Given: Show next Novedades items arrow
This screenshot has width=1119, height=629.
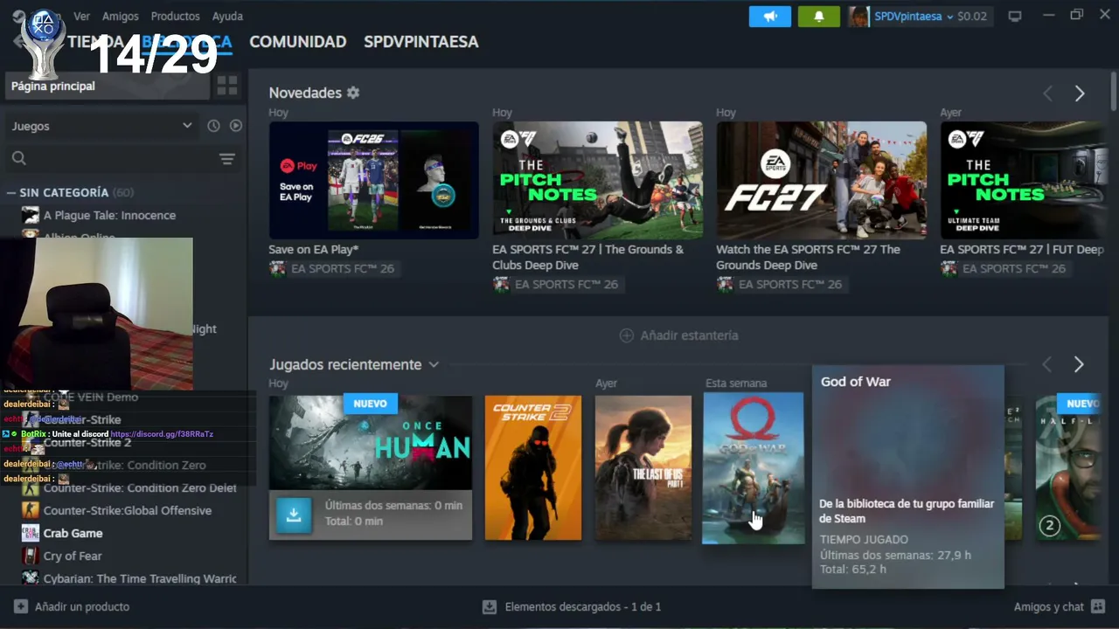Looking at the screenshot, I should tap(1080, 93).
